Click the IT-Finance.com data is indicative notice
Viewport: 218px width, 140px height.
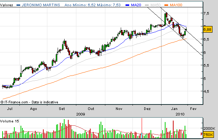point(29,102)
